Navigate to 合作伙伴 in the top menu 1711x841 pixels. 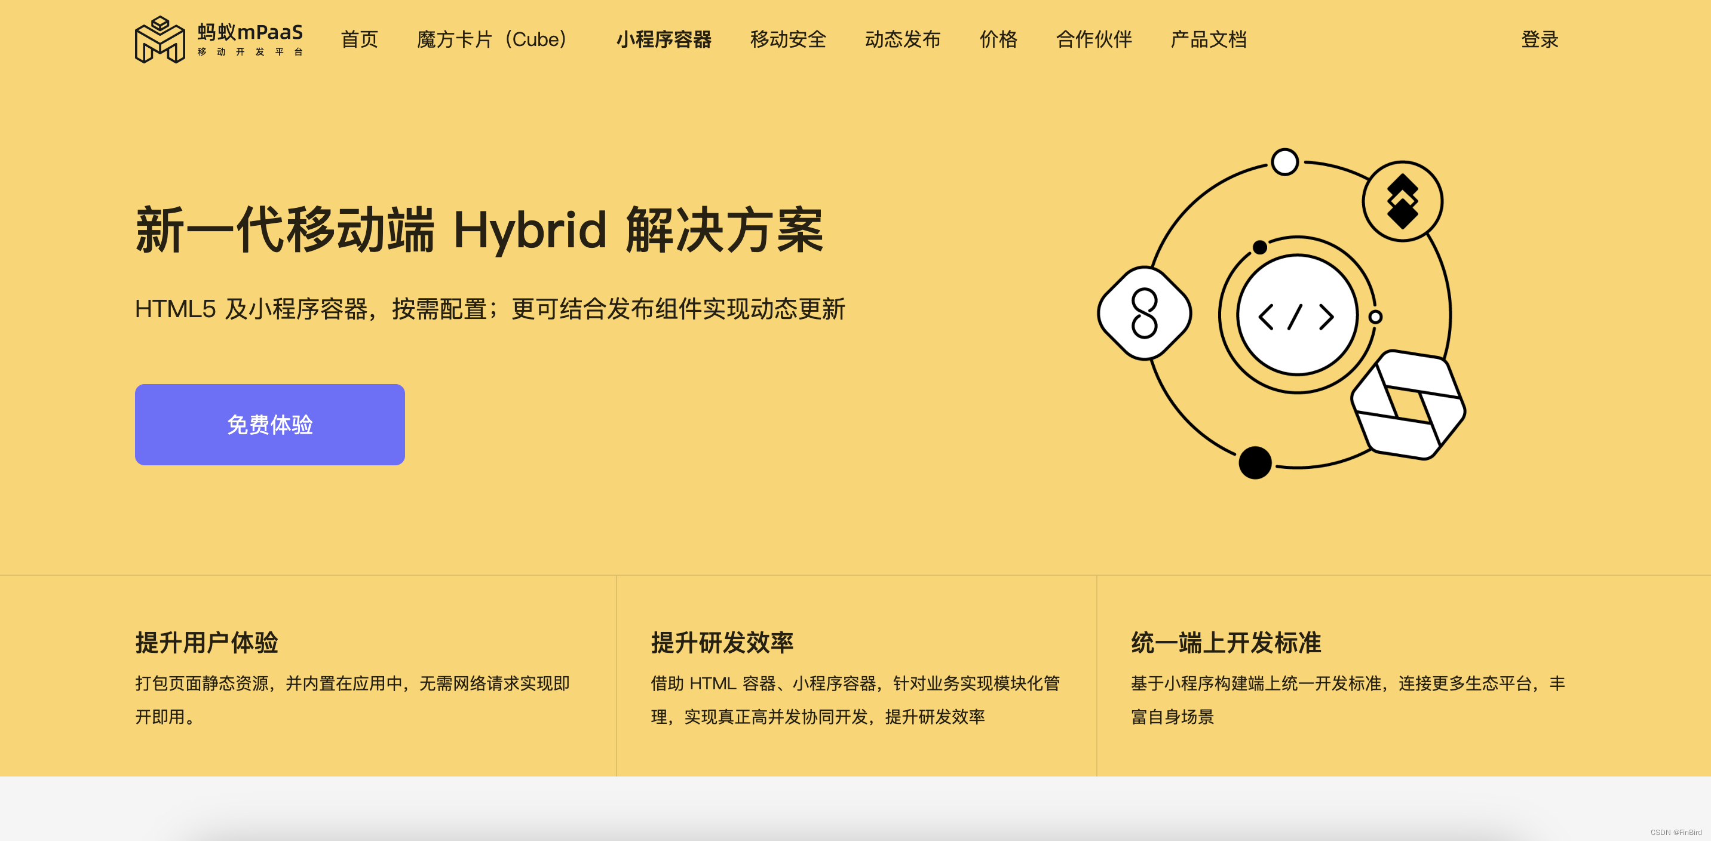[x=1093, y=40]
